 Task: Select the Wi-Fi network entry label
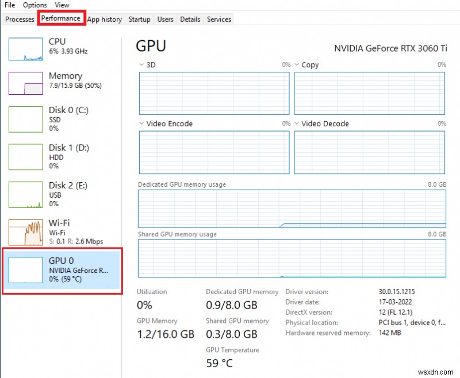[59, 223]
